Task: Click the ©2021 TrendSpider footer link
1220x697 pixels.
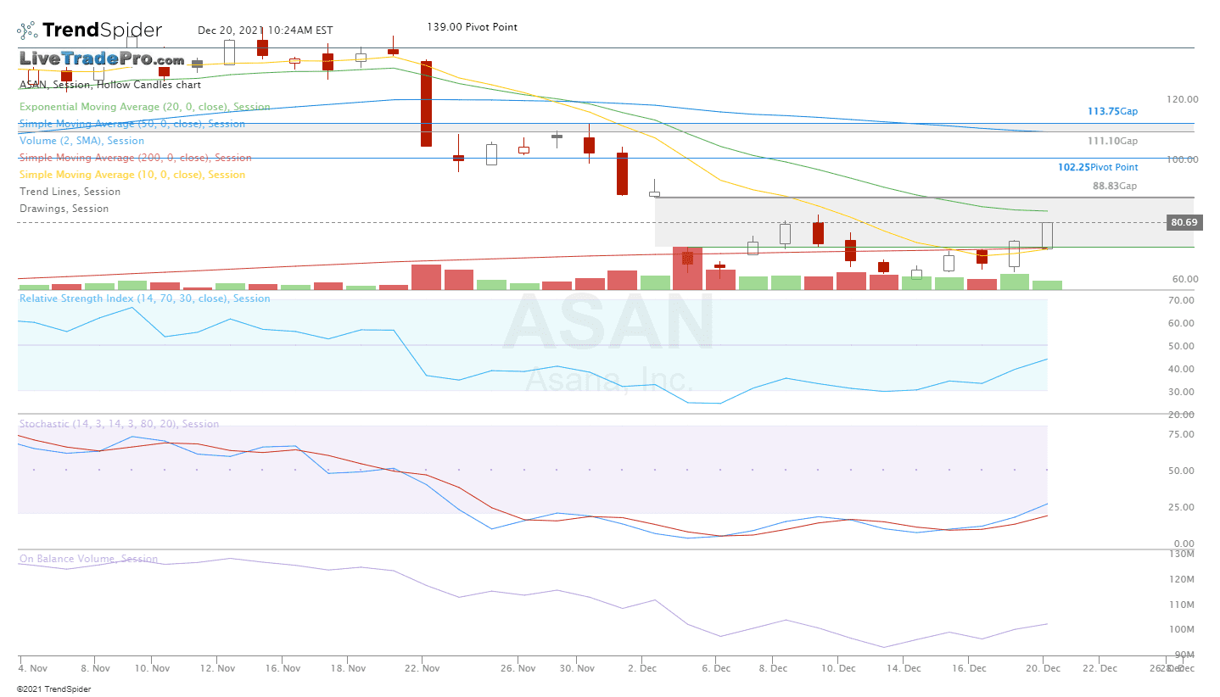Action: tap(53, 689)
